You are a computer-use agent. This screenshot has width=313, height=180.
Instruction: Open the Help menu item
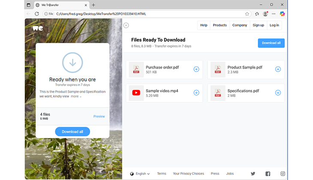coord(204,25)
